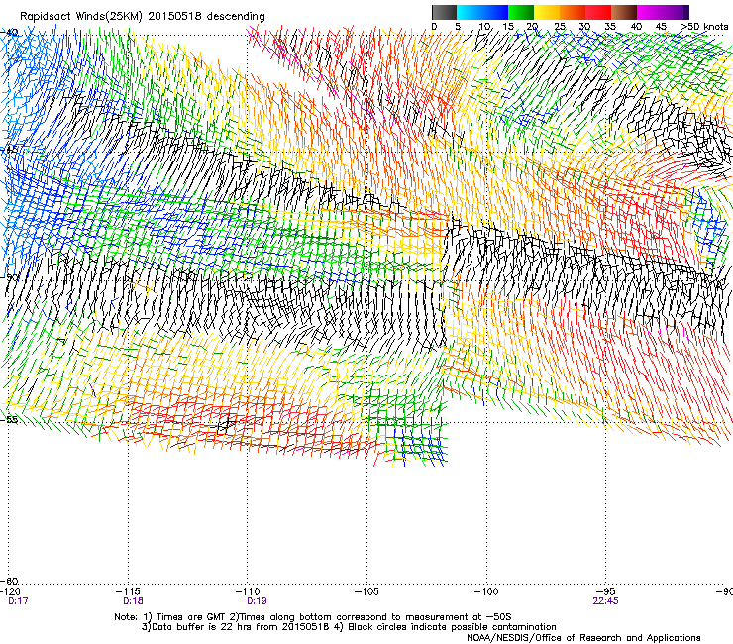The height and width of the screenshot is (644, 733).
Task: Click the purple time label under -115
Action: pyautogui.click(x=134, y=601)
